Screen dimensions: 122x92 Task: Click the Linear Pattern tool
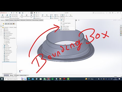[47, 16]
